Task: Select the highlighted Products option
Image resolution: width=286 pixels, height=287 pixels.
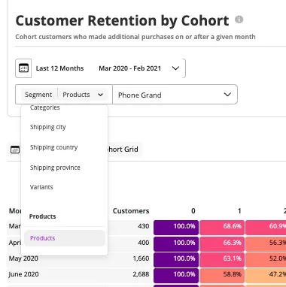Action: (x=65, y=238)
